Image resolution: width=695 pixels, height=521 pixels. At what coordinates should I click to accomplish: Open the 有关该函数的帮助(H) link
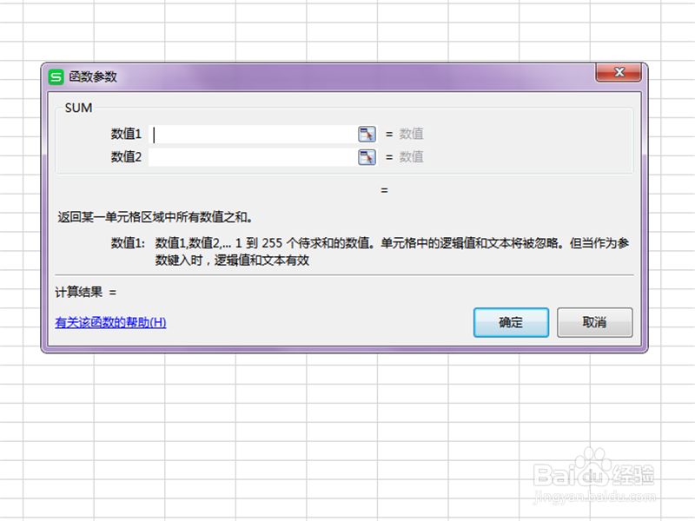(x=111, y=322)
